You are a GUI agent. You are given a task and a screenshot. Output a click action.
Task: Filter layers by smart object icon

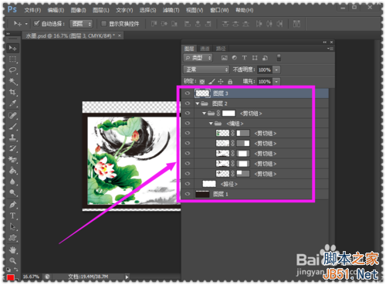[x=265, y=58]
